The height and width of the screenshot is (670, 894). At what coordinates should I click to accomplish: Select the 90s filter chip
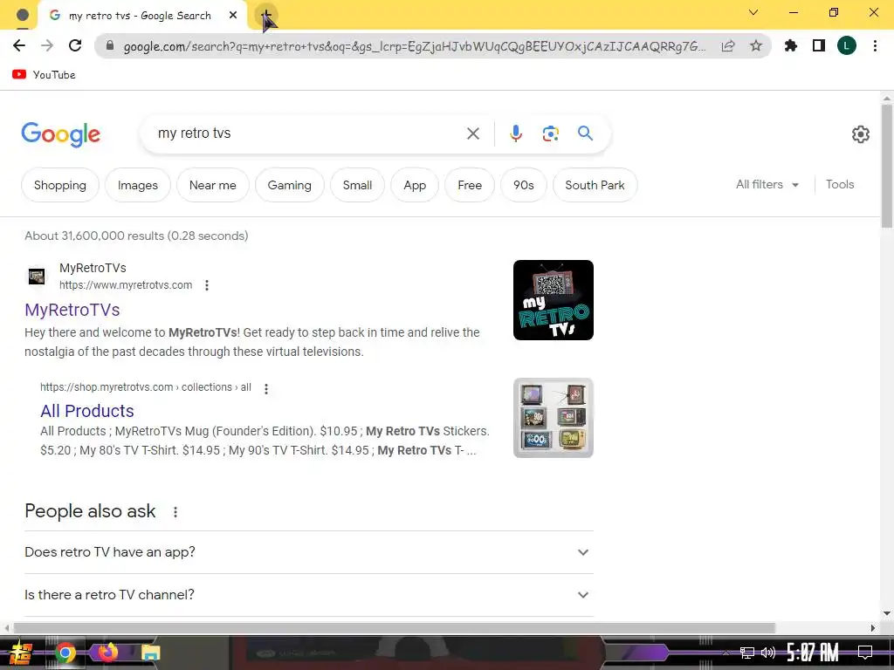[524, 185]
